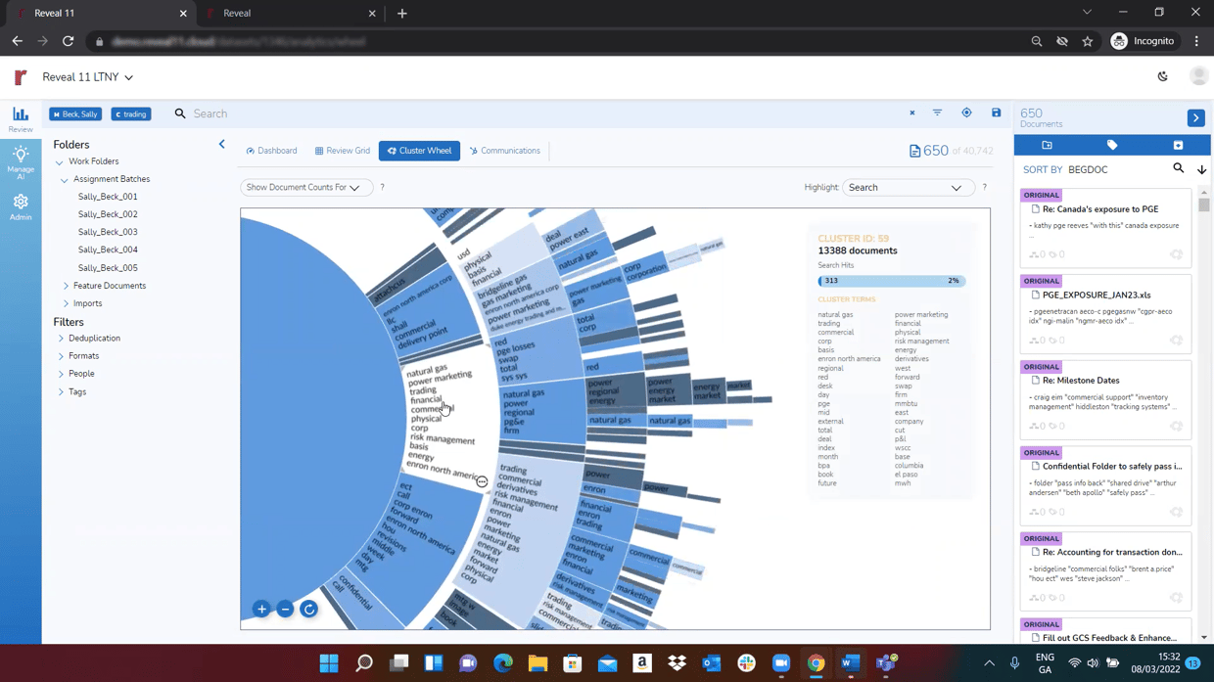
Task: Expand the documents panel with blue arrow
Action: coord(1196,117)
